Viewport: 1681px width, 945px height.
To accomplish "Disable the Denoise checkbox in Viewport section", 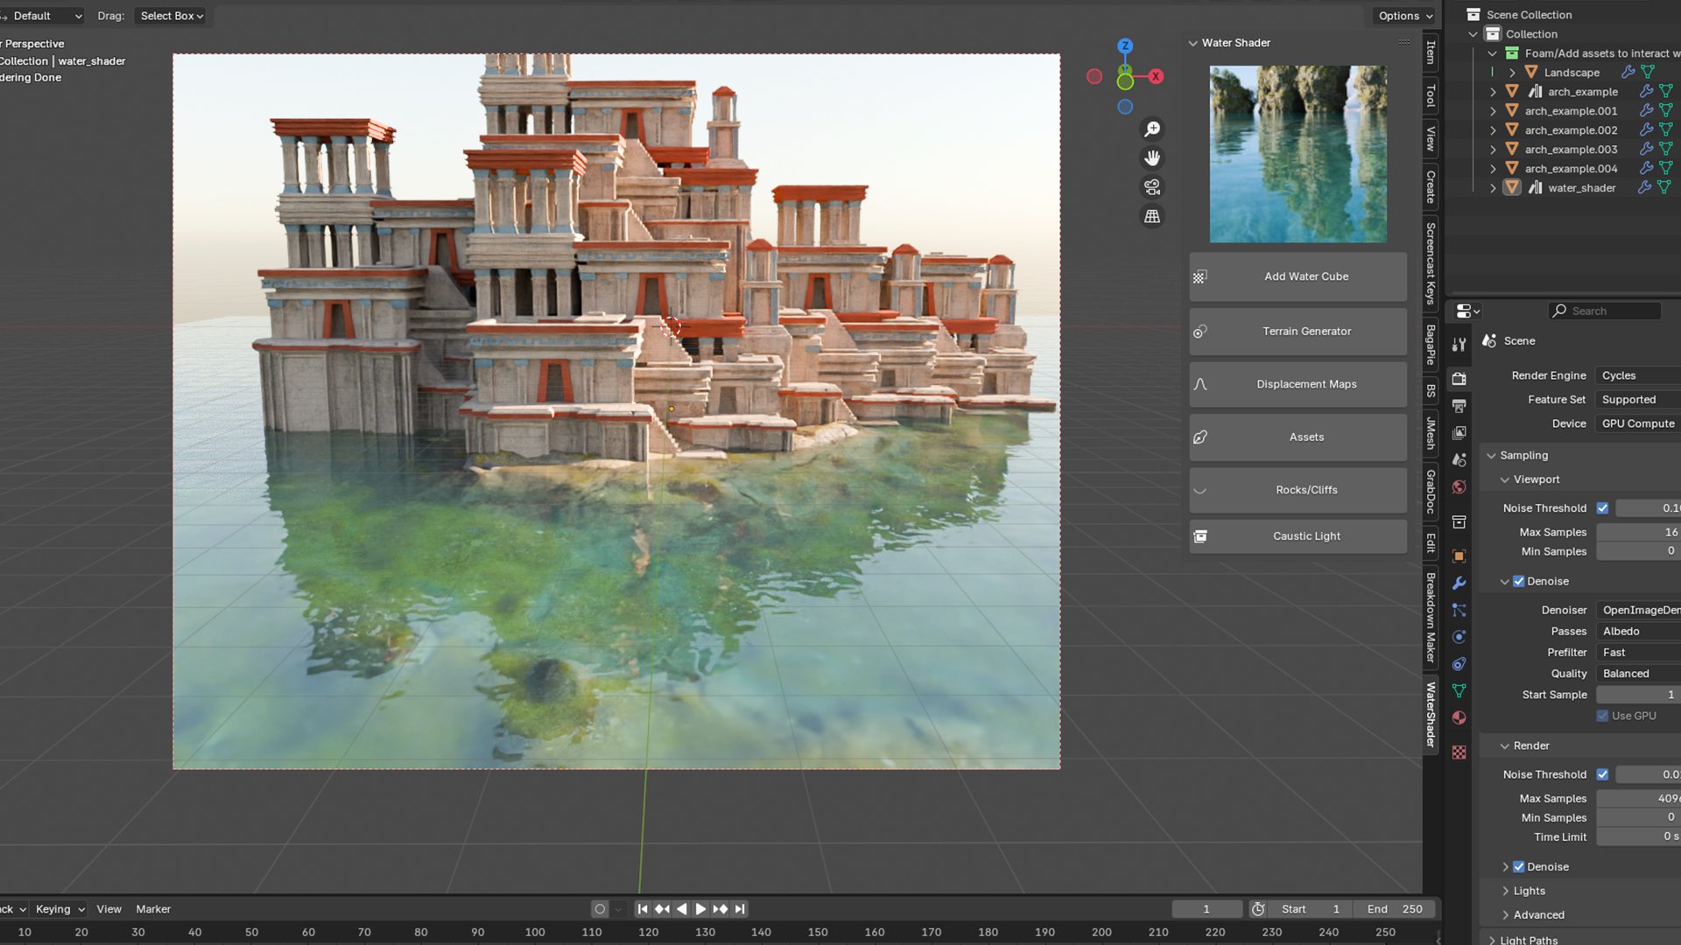I will [1519, 581].
